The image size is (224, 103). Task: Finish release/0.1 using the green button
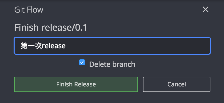tap(76, 84)
